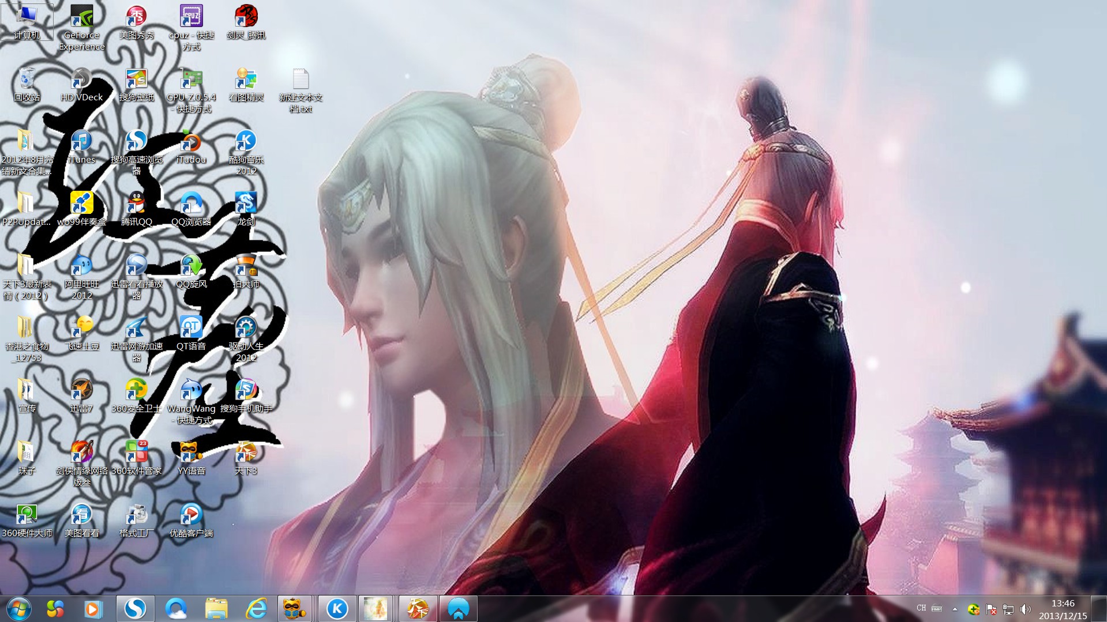The image size is (1107, 622).
Task: Click the CH input language indicator
Action: coord(921,608)
